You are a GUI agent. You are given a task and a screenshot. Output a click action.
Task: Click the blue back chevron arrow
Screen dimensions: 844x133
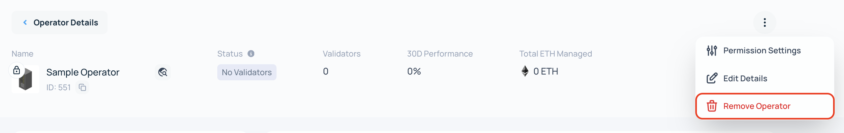pyautogui.click(x=25, y=22)
